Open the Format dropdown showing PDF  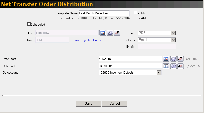point(173,33)
